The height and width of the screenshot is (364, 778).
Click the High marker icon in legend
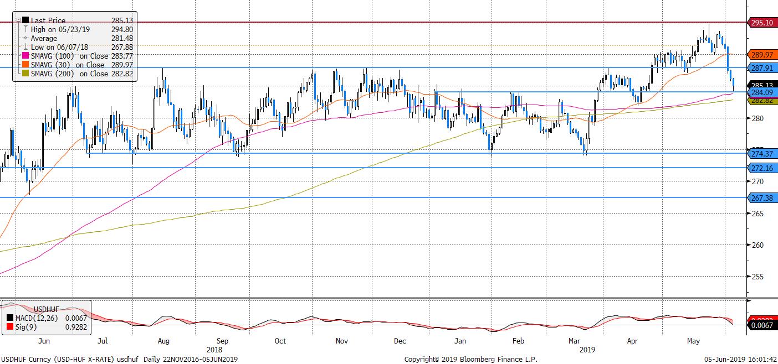click(25, 29)
